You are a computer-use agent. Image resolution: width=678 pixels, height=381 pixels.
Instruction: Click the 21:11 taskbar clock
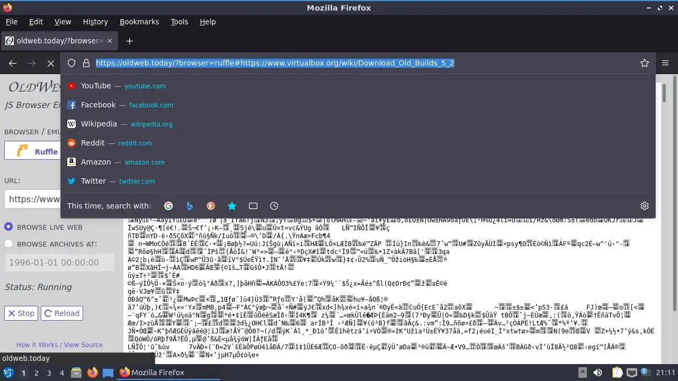click(665, 373)
